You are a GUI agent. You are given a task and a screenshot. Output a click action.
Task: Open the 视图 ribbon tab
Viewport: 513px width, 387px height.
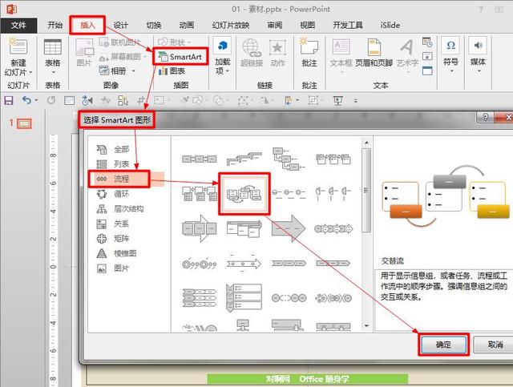(307, 25)
